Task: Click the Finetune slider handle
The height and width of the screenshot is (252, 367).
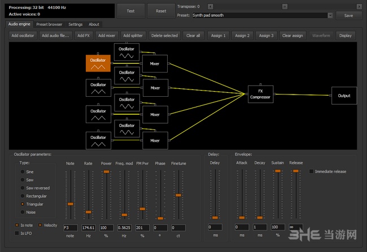Action: 178,195
